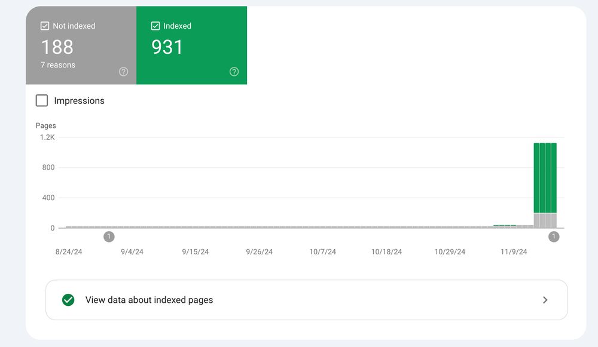The image size is (598, 347).
Task: Uncheck the Not indexed checkbox
Action: [45, 26]
